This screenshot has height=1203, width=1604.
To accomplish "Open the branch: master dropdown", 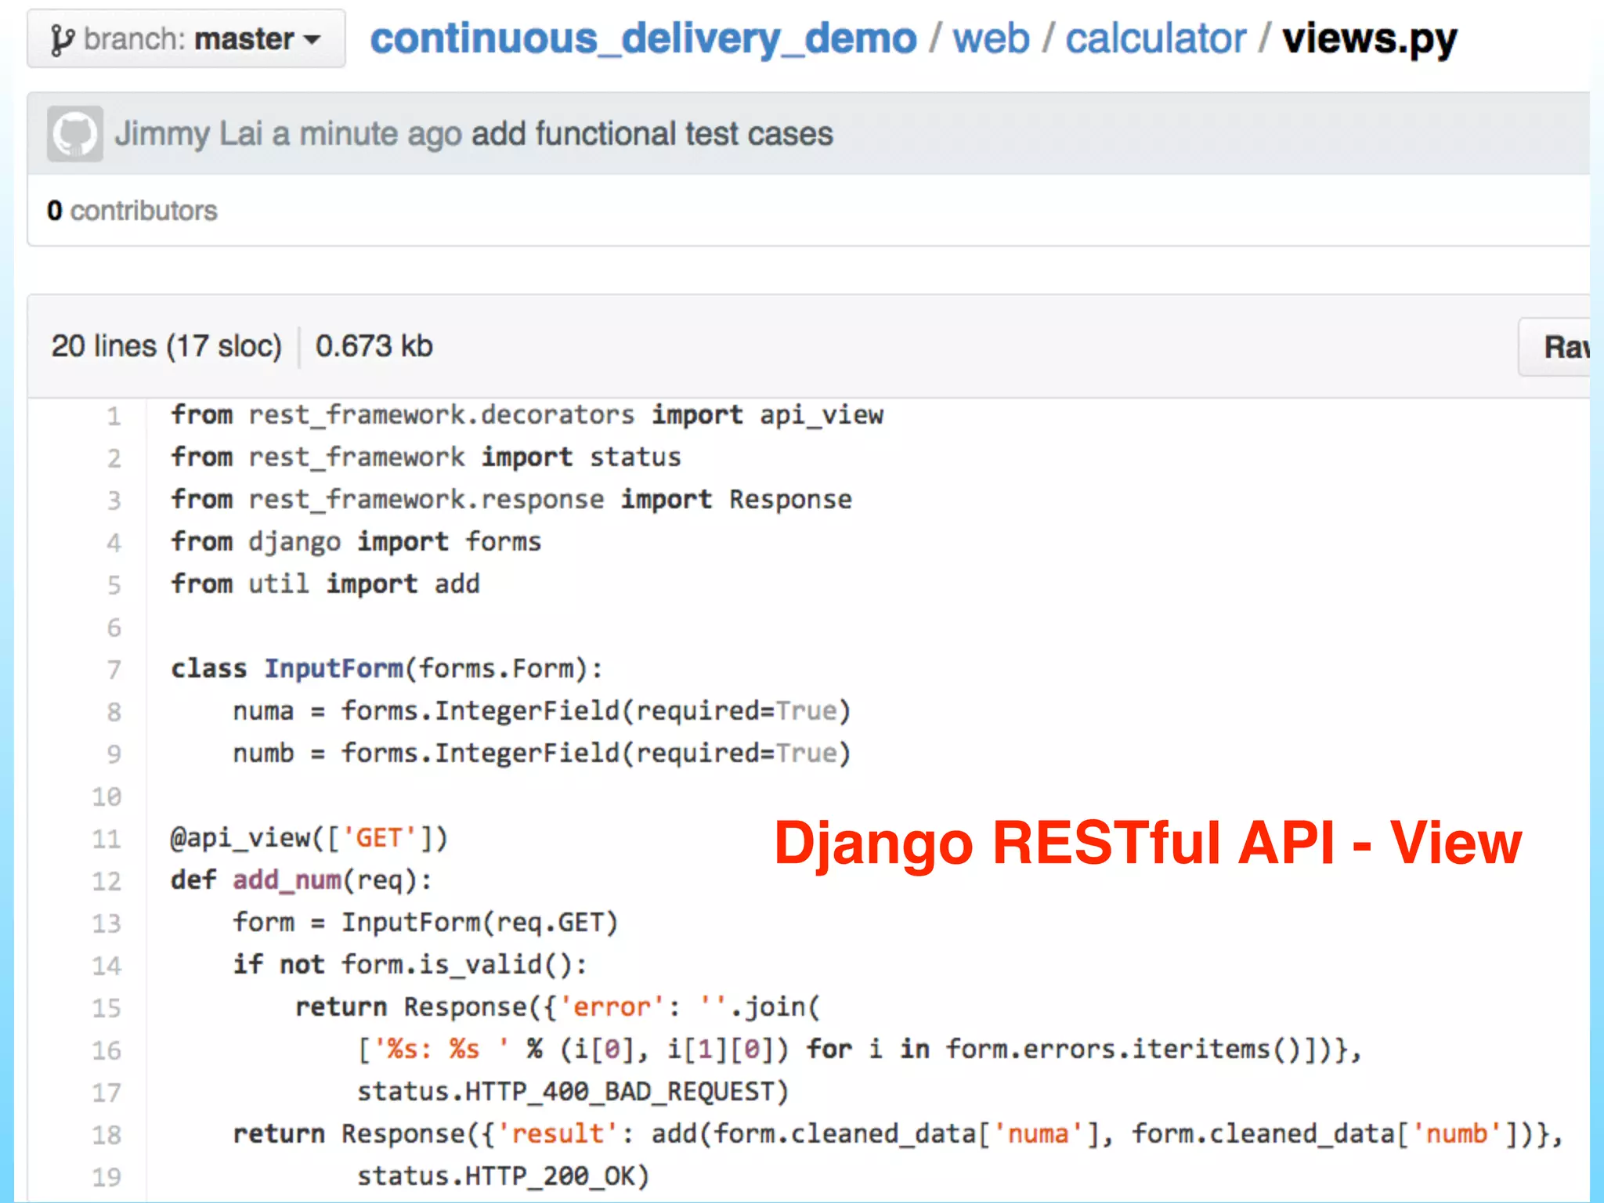I will tap(186, 38).
